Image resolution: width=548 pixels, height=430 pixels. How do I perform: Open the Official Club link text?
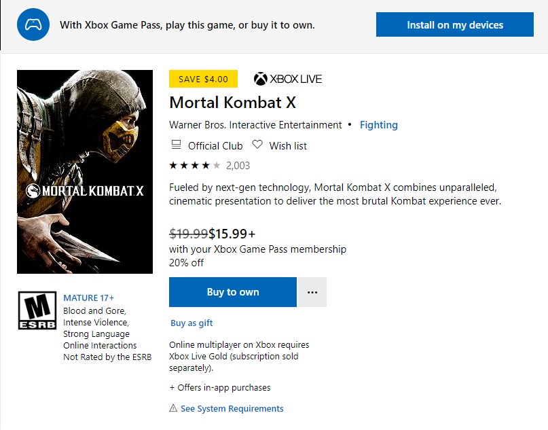(x=215, y=145)
